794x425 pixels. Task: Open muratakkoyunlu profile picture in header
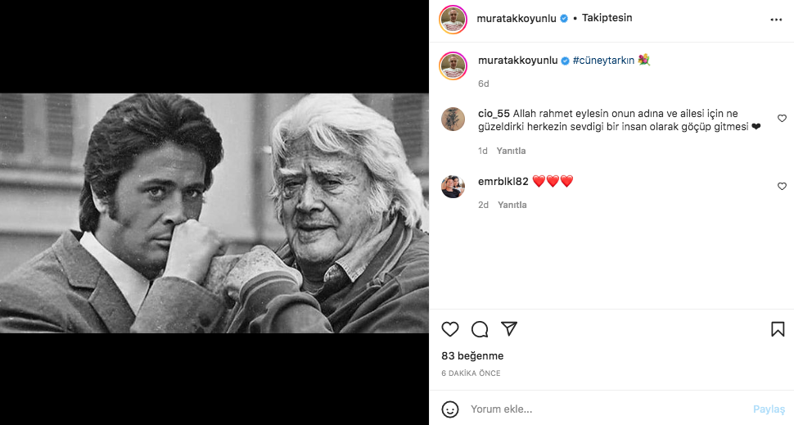[453, 19]
